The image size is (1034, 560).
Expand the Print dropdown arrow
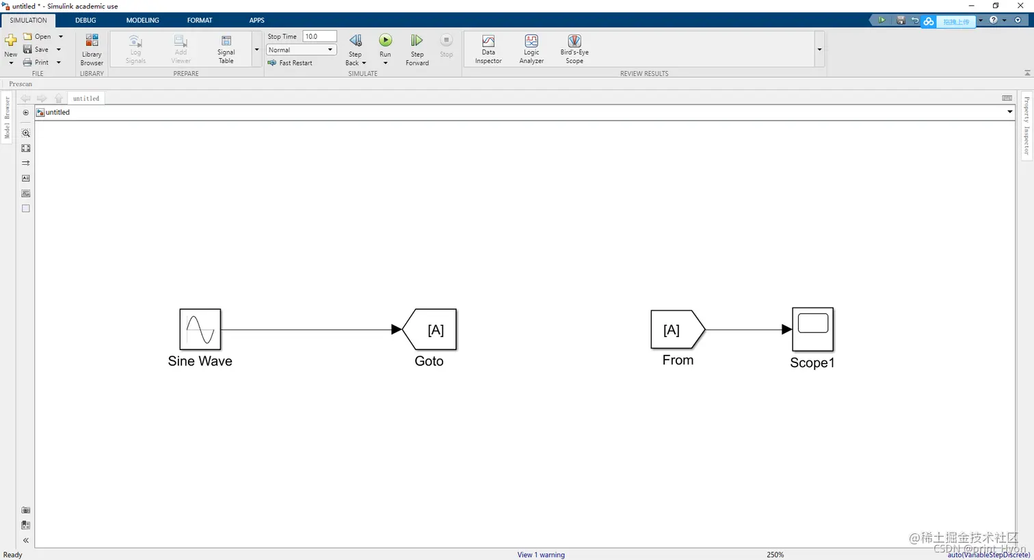[59, 62]
